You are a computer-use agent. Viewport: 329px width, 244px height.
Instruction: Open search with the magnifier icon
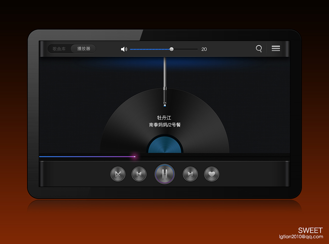259,49
